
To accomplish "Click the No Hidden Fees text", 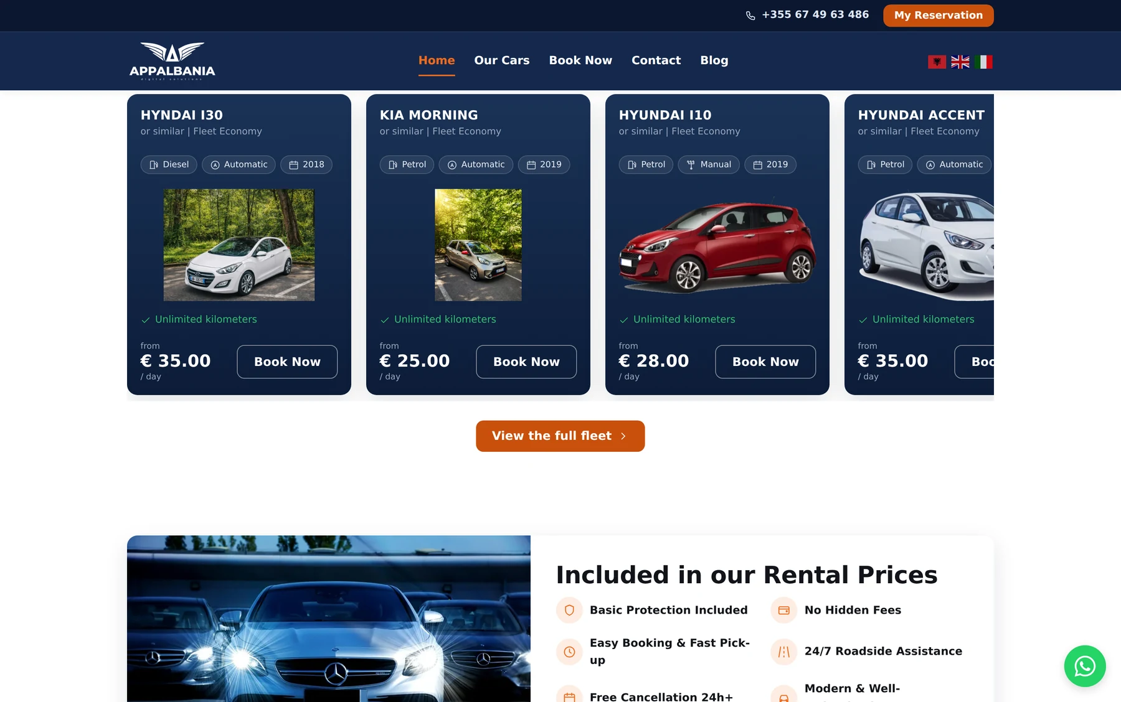I will coord(853,611).
